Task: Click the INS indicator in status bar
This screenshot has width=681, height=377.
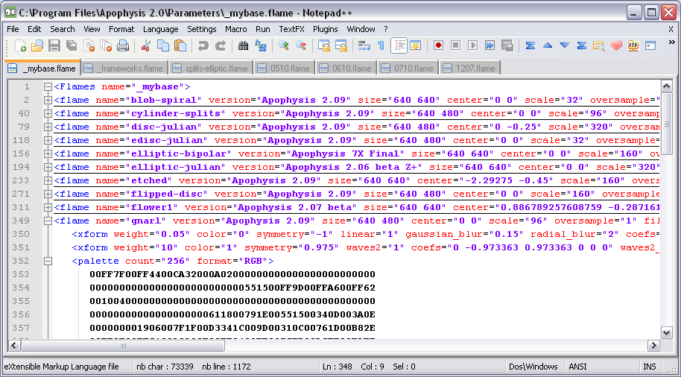Action: click(x=649, y=367)
